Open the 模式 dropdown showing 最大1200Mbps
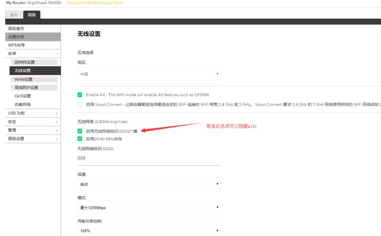This screenshot has height=236, width=381. tap(149, 207)
